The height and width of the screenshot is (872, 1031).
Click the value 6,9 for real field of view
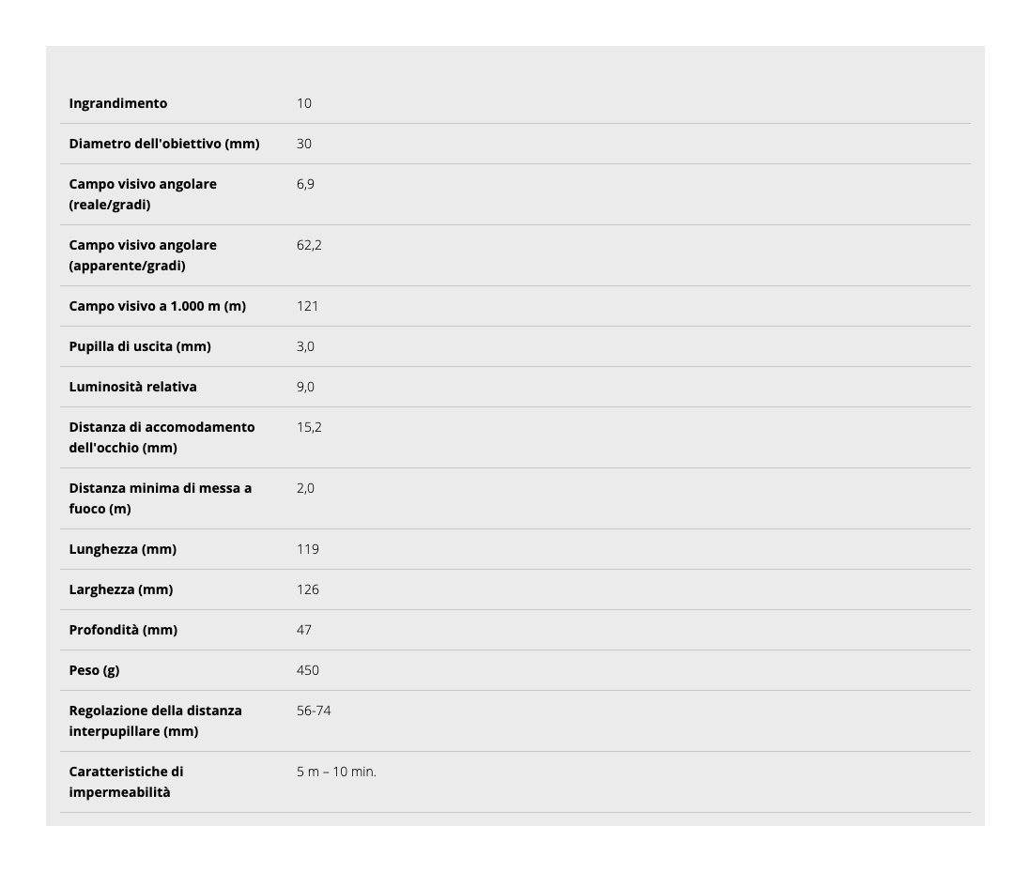(305, 184)
